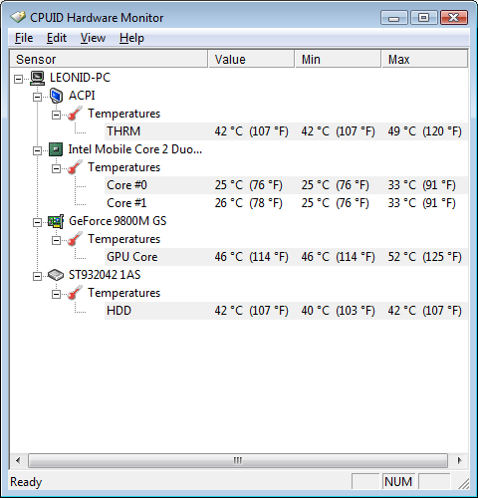The width and height of the screenshot is (478, 498).
Task: Click the CPUID Hardware Monitor title bar icon
Action: pyautogui.click(x=18, y=17)
